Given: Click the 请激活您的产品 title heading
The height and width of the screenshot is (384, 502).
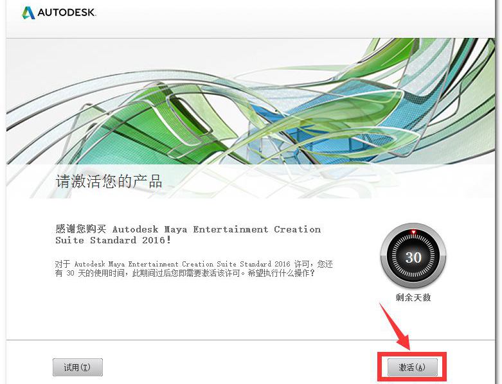Looking at the screenshot, I should tap(109, 181).
